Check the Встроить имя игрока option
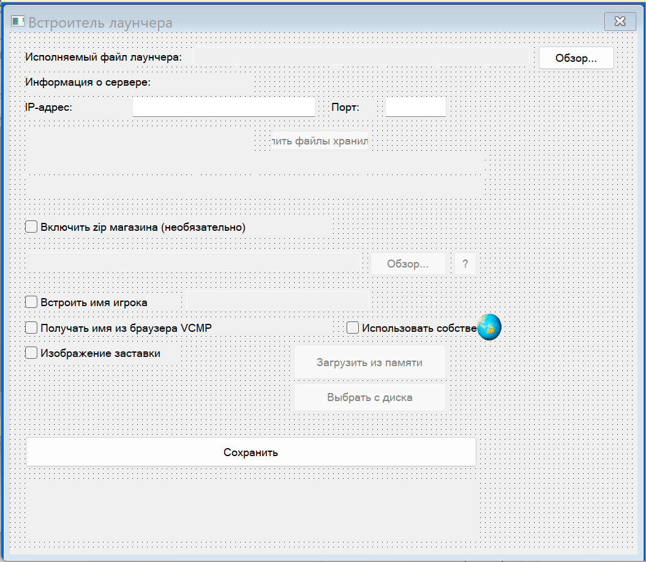 click(31, 301)
